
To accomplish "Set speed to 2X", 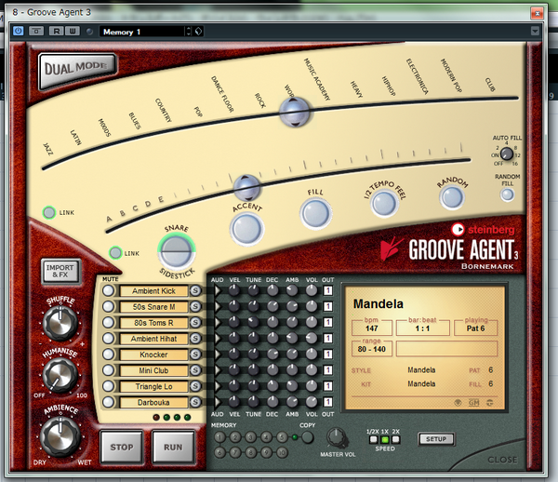I will click(x=396, y=439).
